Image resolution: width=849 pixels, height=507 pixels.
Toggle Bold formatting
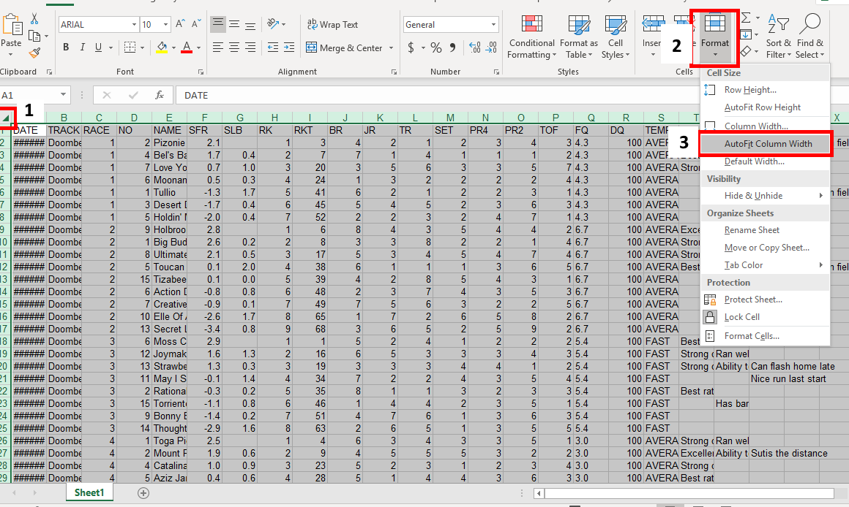[x=65, y=47]
